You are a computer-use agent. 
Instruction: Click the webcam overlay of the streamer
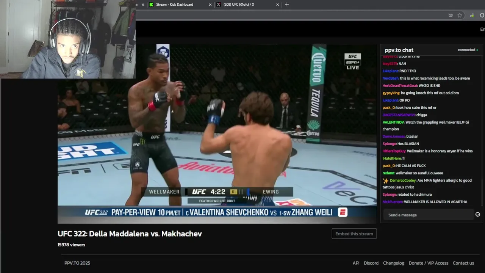tap(68, 39)
